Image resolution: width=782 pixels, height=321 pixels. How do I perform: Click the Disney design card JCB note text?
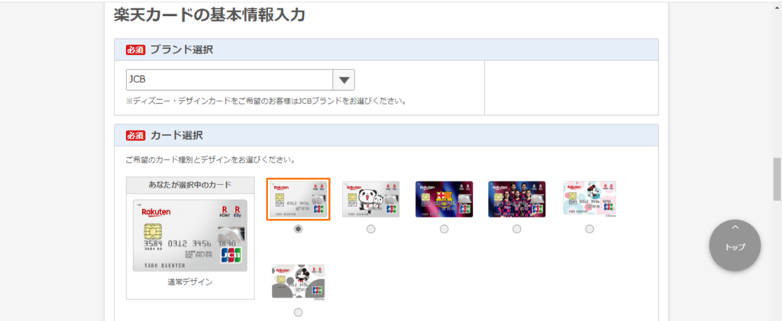click(266, 101)
